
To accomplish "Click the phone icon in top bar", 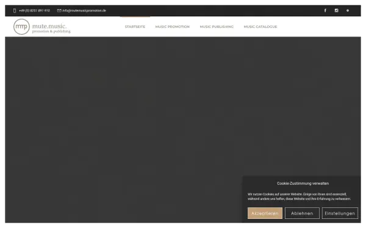I will pyautogui.click(x=15, y=10).
